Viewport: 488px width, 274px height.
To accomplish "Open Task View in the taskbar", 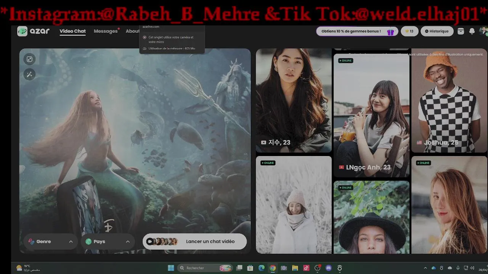I will [239, 268].
